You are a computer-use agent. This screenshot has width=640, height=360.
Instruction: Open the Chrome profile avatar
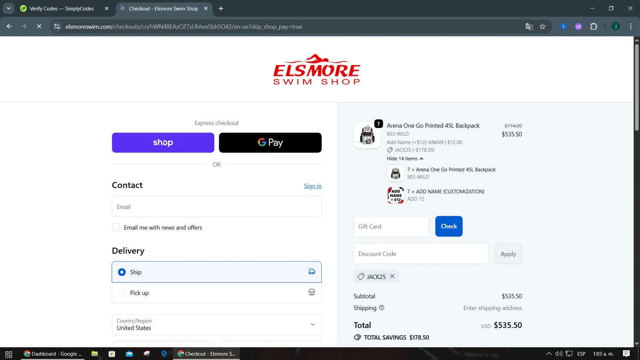616,26
